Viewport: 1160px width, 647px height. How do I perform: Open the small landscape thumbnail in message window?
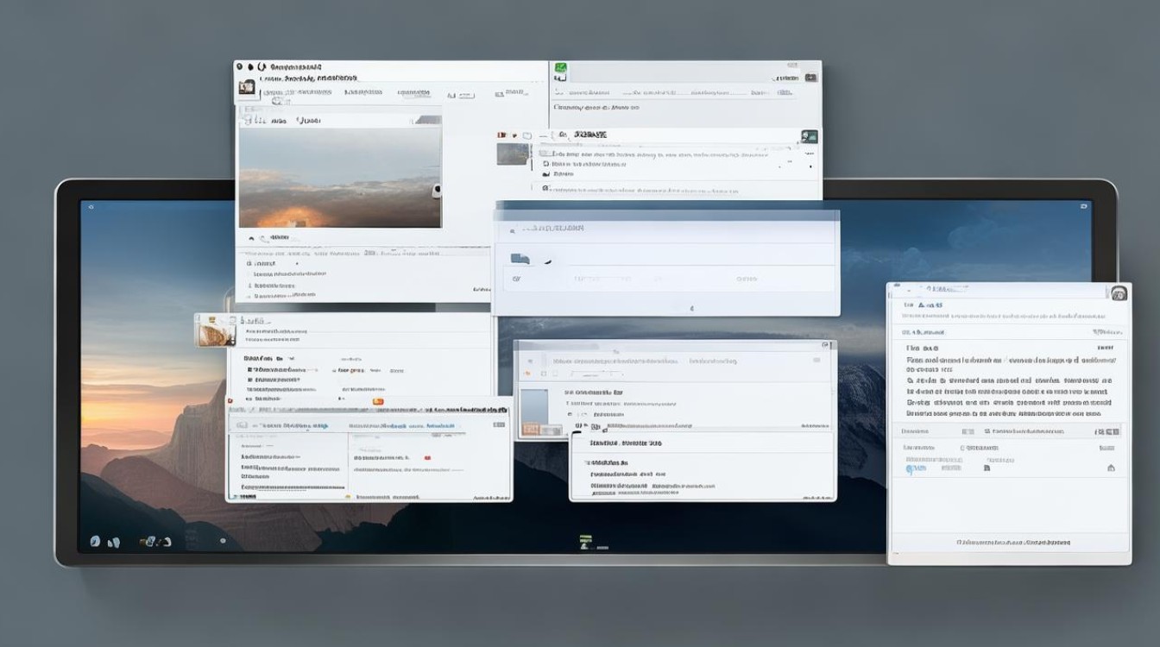point(513,154)
